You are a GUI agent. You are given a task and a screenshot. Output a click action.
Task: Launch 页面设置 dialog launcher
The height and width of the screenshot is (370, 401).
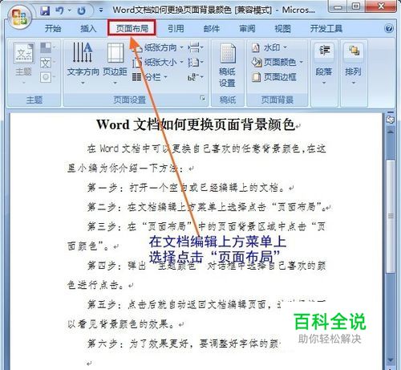(203, 99)
